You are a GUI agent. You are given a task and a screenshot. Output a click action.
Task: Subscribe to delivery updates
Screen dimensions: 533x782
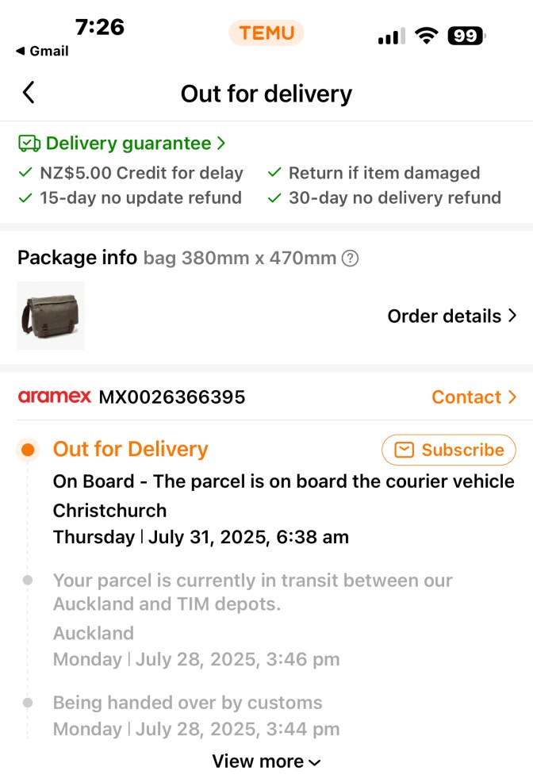pyautogui.click(x=449, y=450)
